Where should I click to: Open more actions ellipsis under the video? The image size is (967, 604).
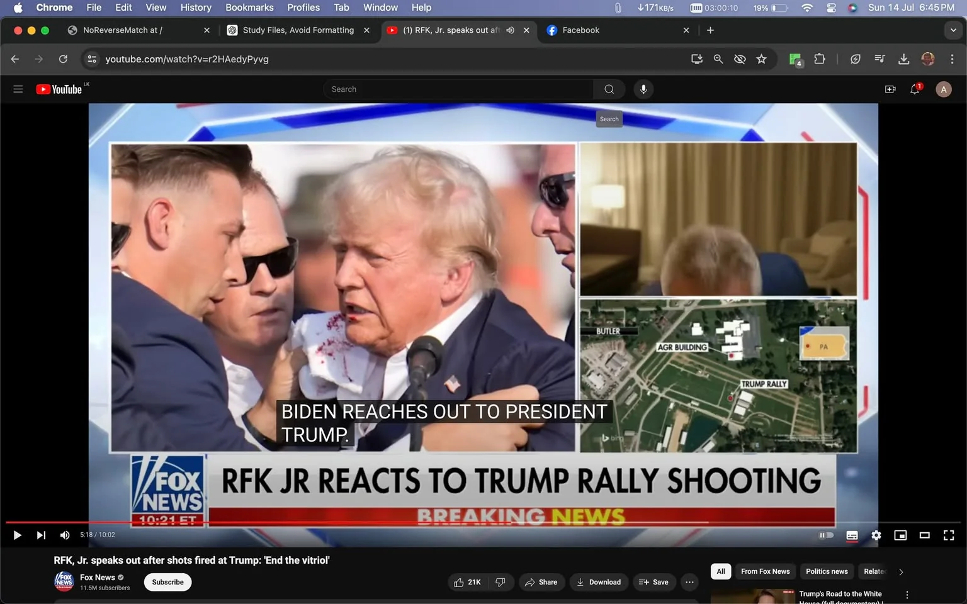click(690, 582)
